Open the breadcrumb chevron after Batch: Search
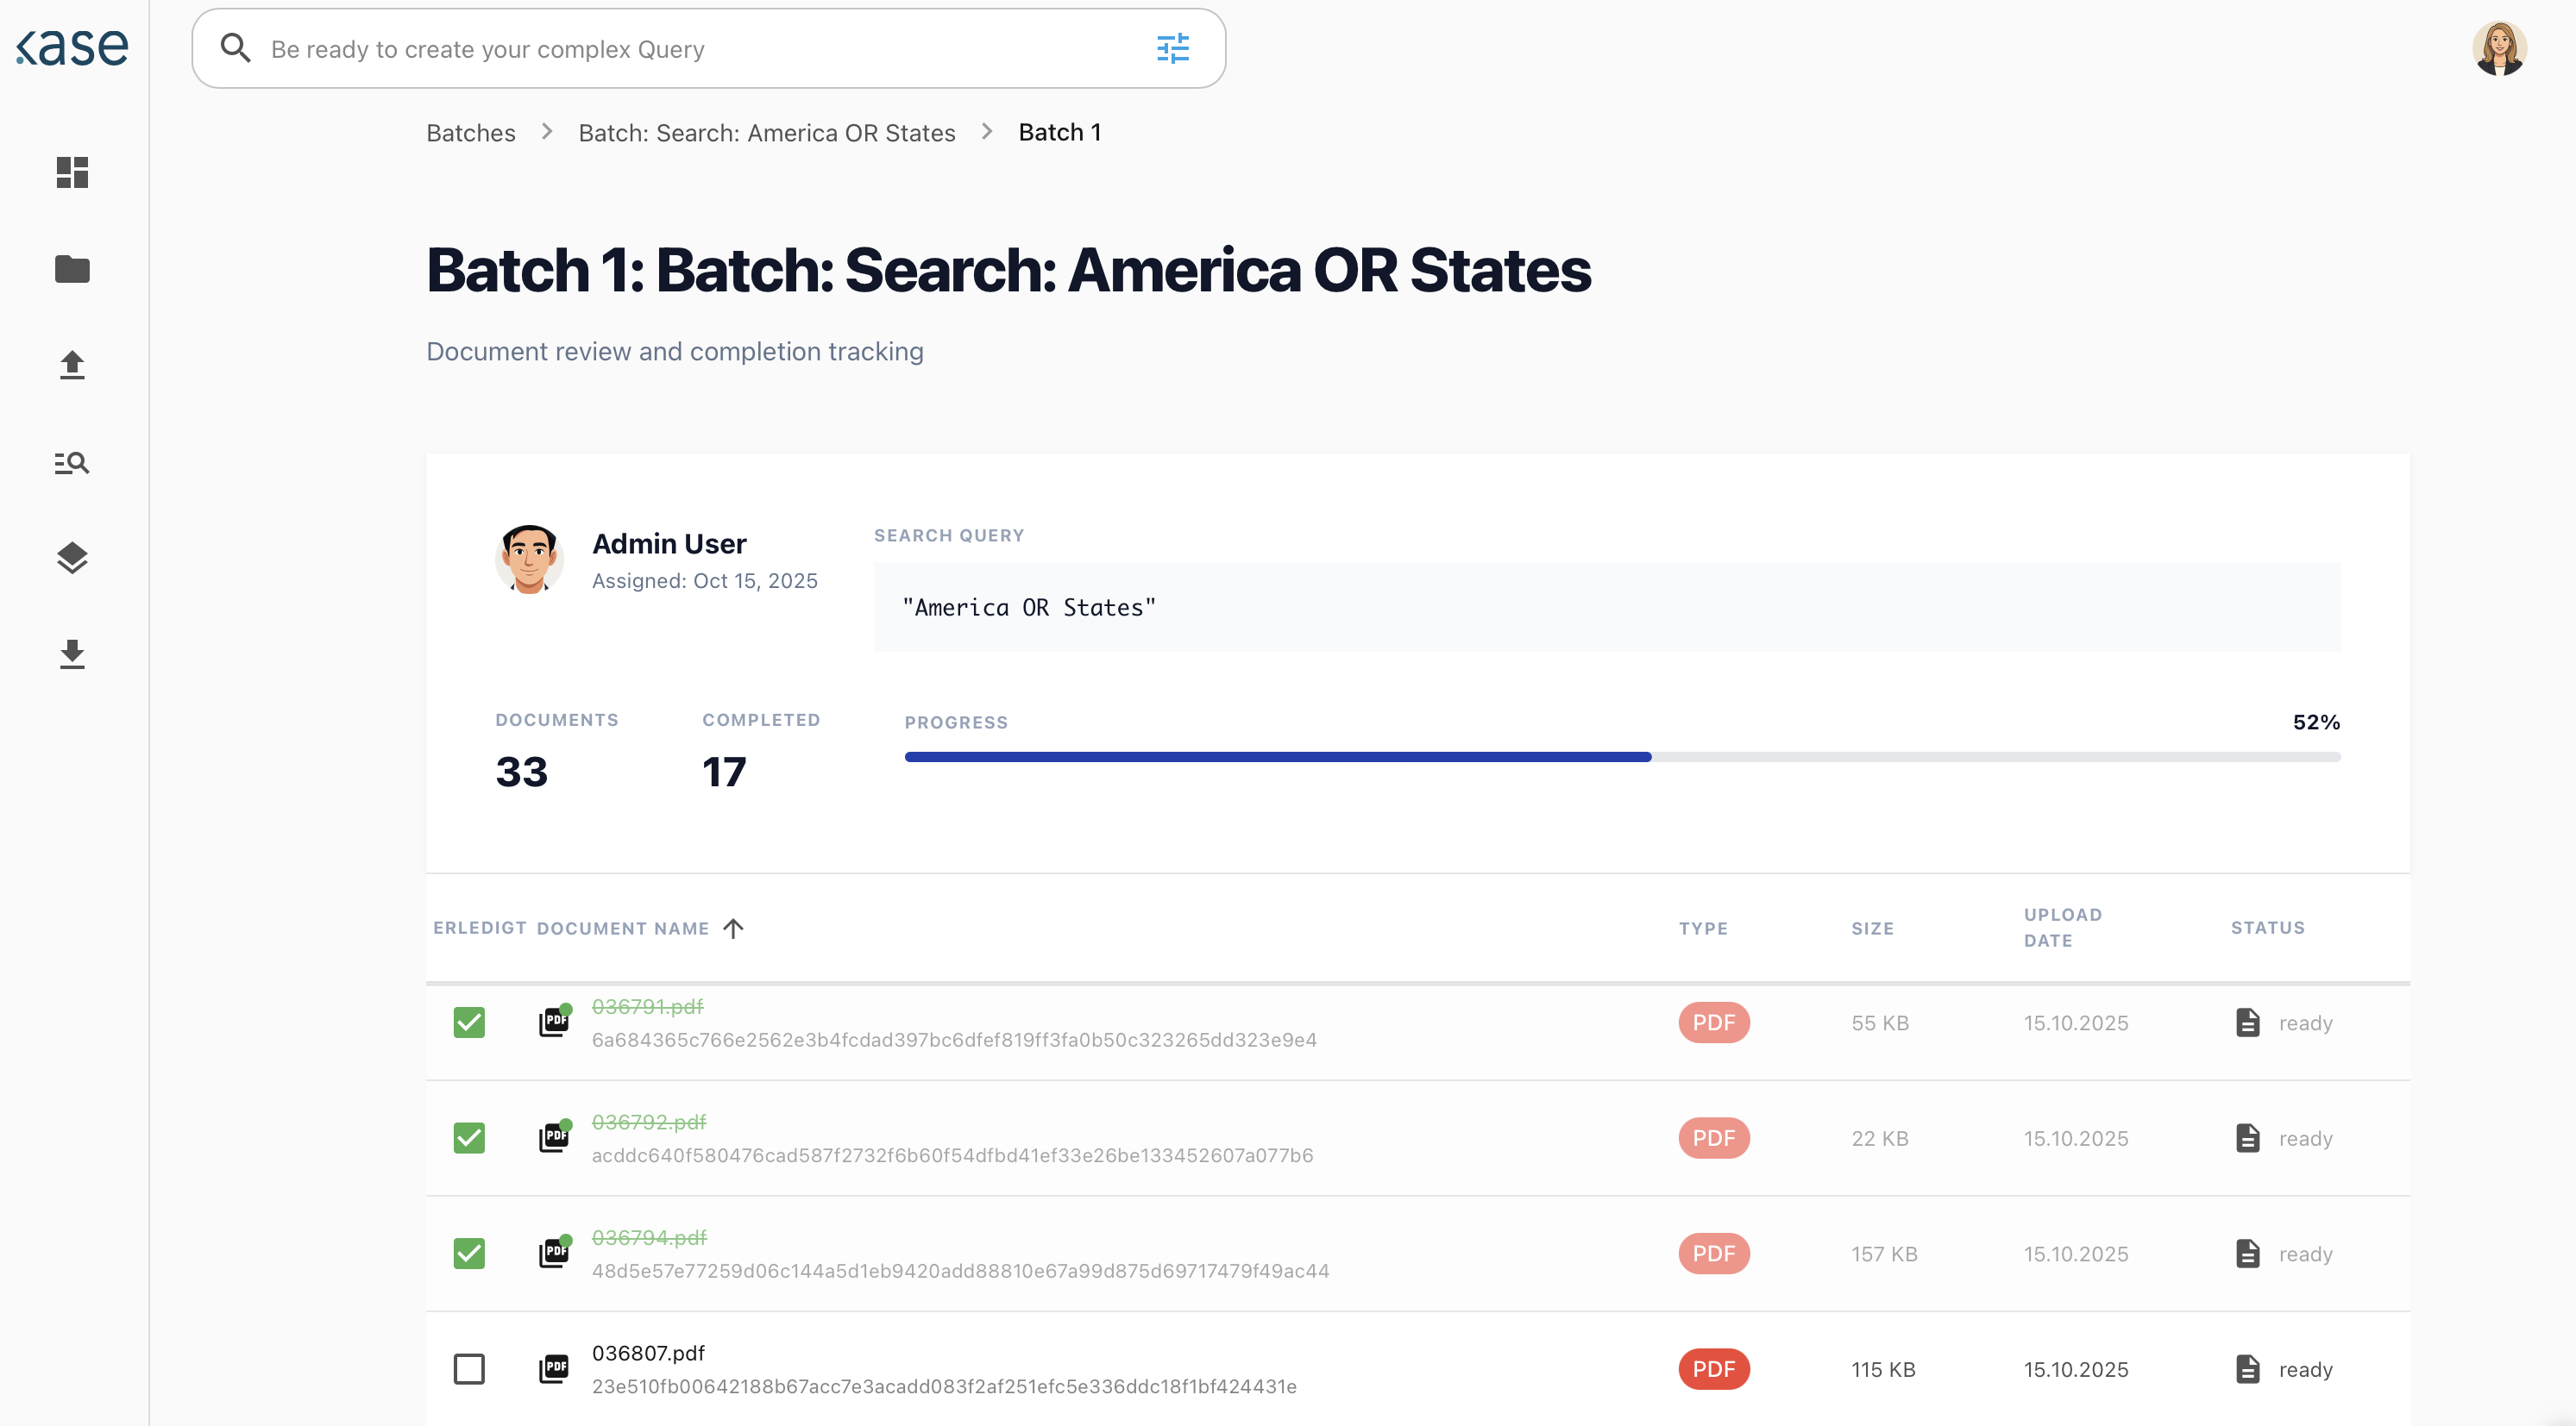 coord(986,131)
